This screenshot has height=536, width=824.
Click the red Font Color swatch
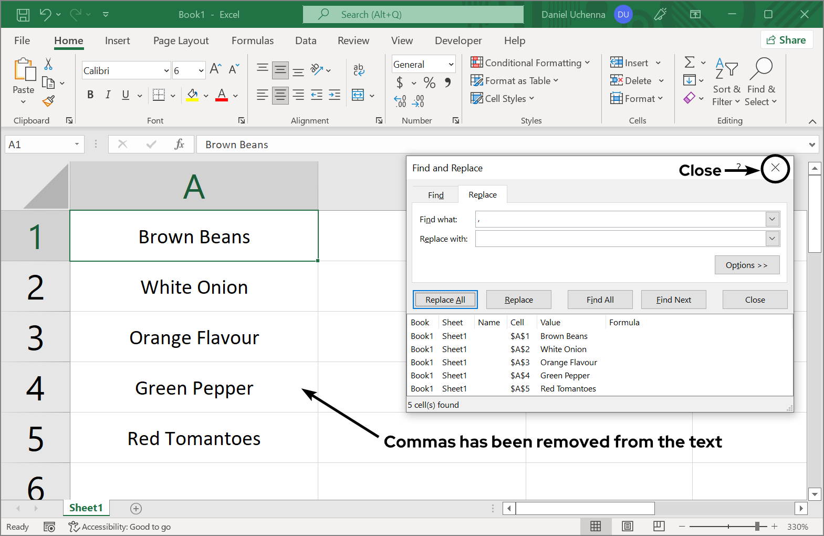pos(222,95)
